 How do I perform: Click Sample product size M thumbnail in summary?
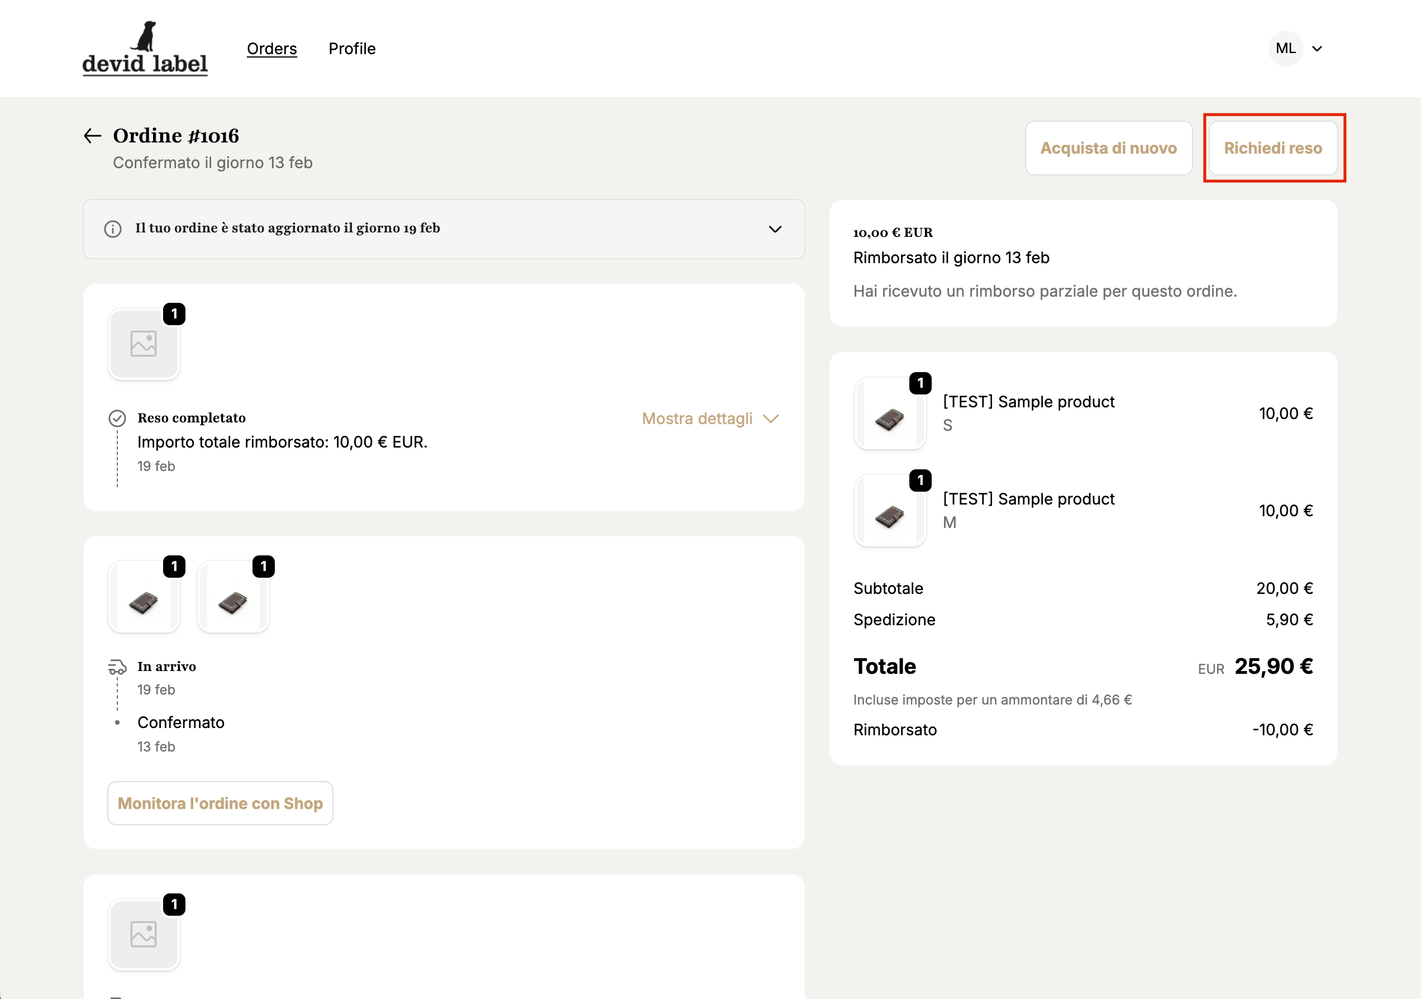pos(889,511)
